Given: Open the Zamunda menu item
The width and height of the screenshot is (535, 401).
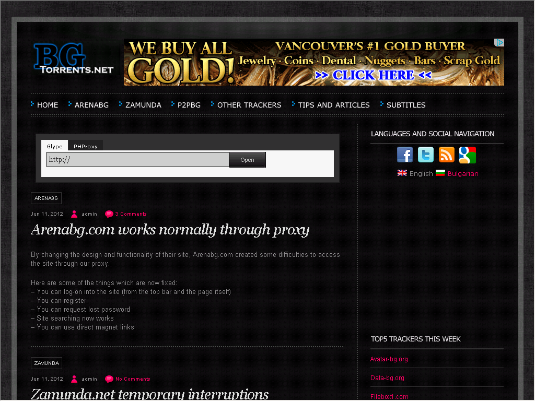Looking at the screenshot, I should click(143, 105).
